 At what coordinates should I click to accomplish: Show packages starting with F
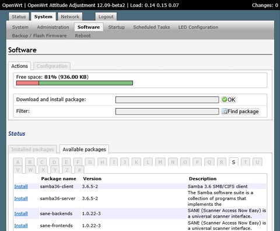pyautogui.click(x=78, y=162)
